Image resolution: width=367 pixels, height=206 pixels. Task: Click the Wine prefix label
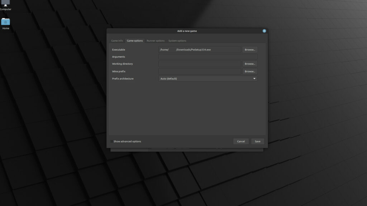[119, 72]
